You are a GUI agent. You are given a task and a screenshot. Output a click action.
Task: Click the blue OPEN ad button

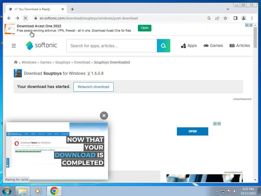pyautogui.click(x=192, y=131)
